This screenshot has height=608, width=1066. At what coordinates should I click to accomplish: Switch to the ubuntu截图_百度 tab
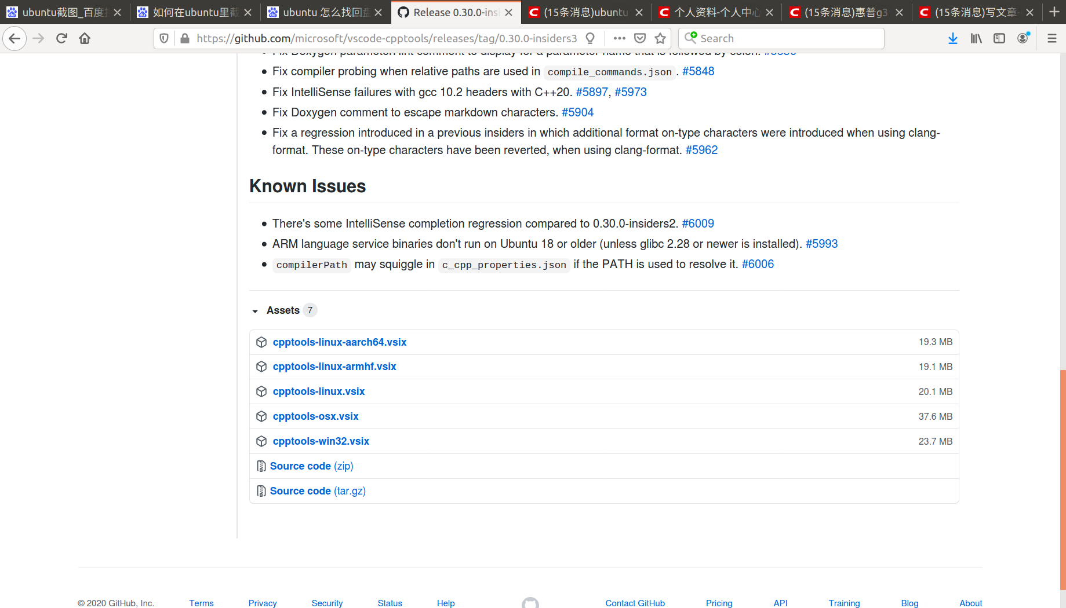[65, 12]
